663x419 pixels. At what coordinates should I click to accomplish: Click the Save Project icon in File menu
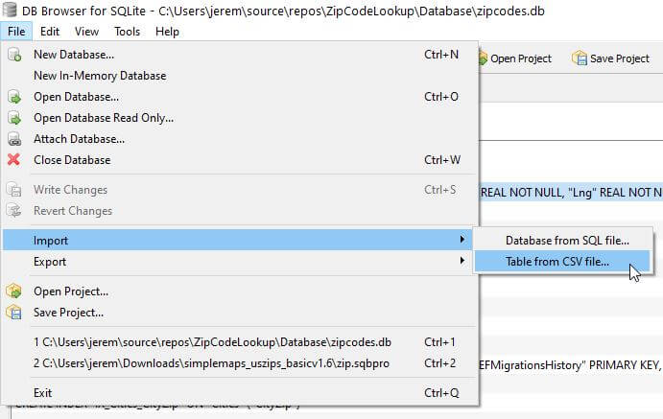[x=14, y=313]
